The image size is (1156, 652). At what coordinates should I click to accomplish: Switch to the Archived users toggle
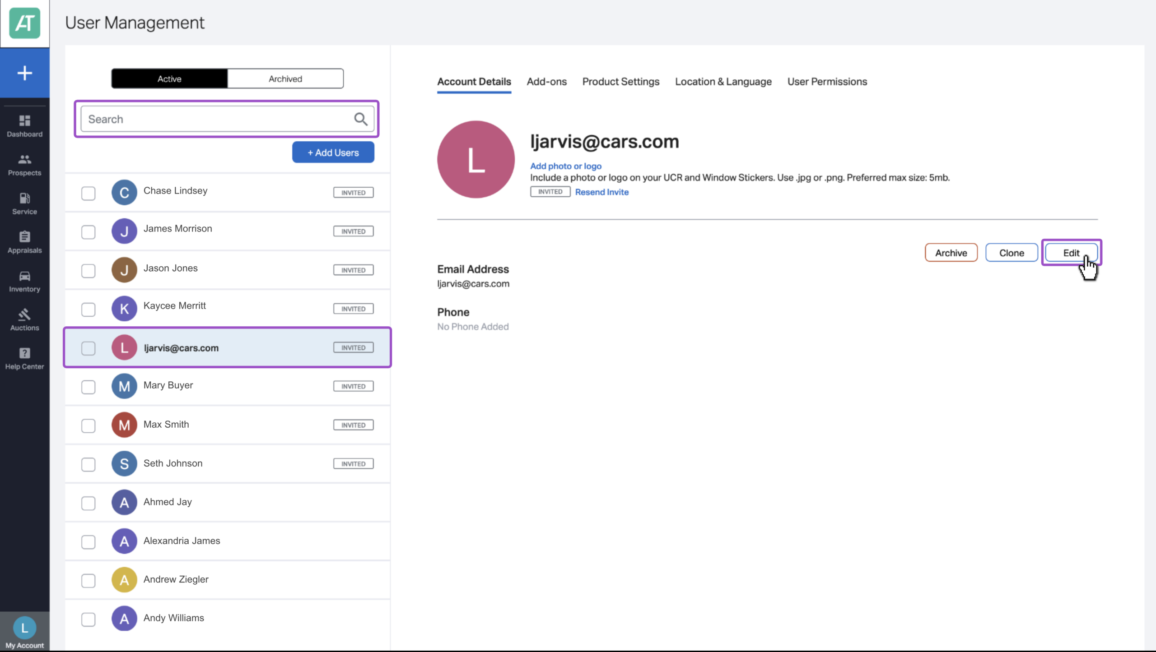(x=285, y=79)
